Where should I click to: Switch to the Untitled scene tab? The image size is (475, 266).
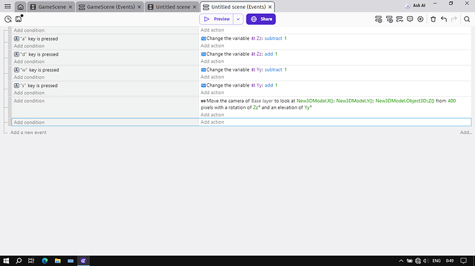(x=173, y=7)
